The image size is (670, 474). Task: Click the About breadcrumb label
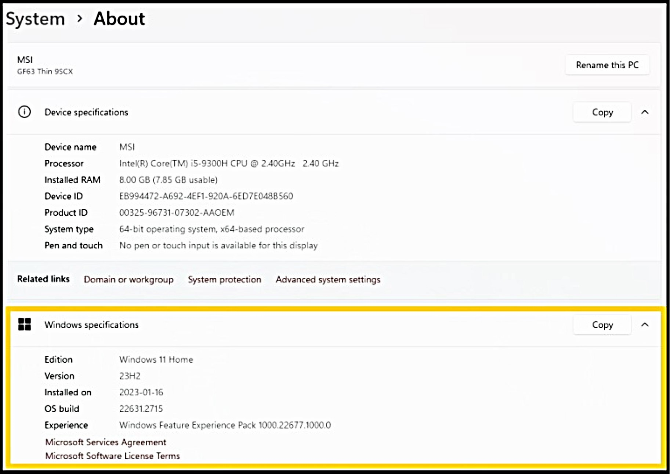click(119, 18)
